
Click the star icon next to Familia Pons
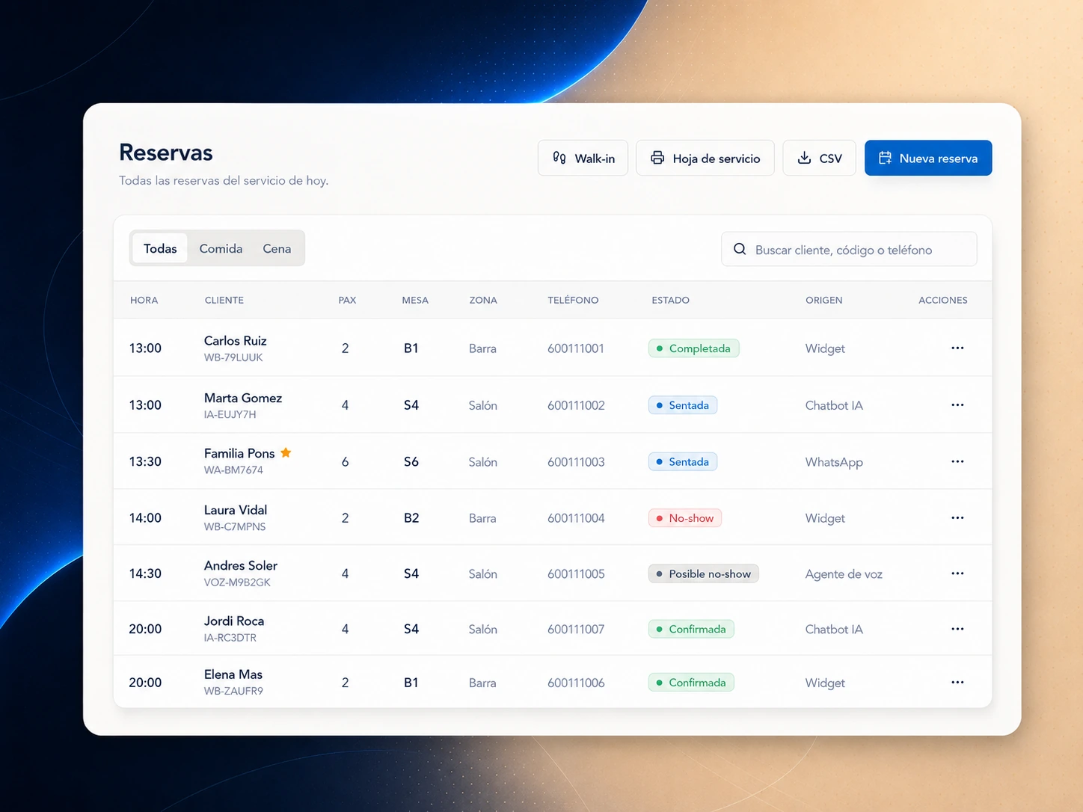pyautogui.click(x=286, y=452)
